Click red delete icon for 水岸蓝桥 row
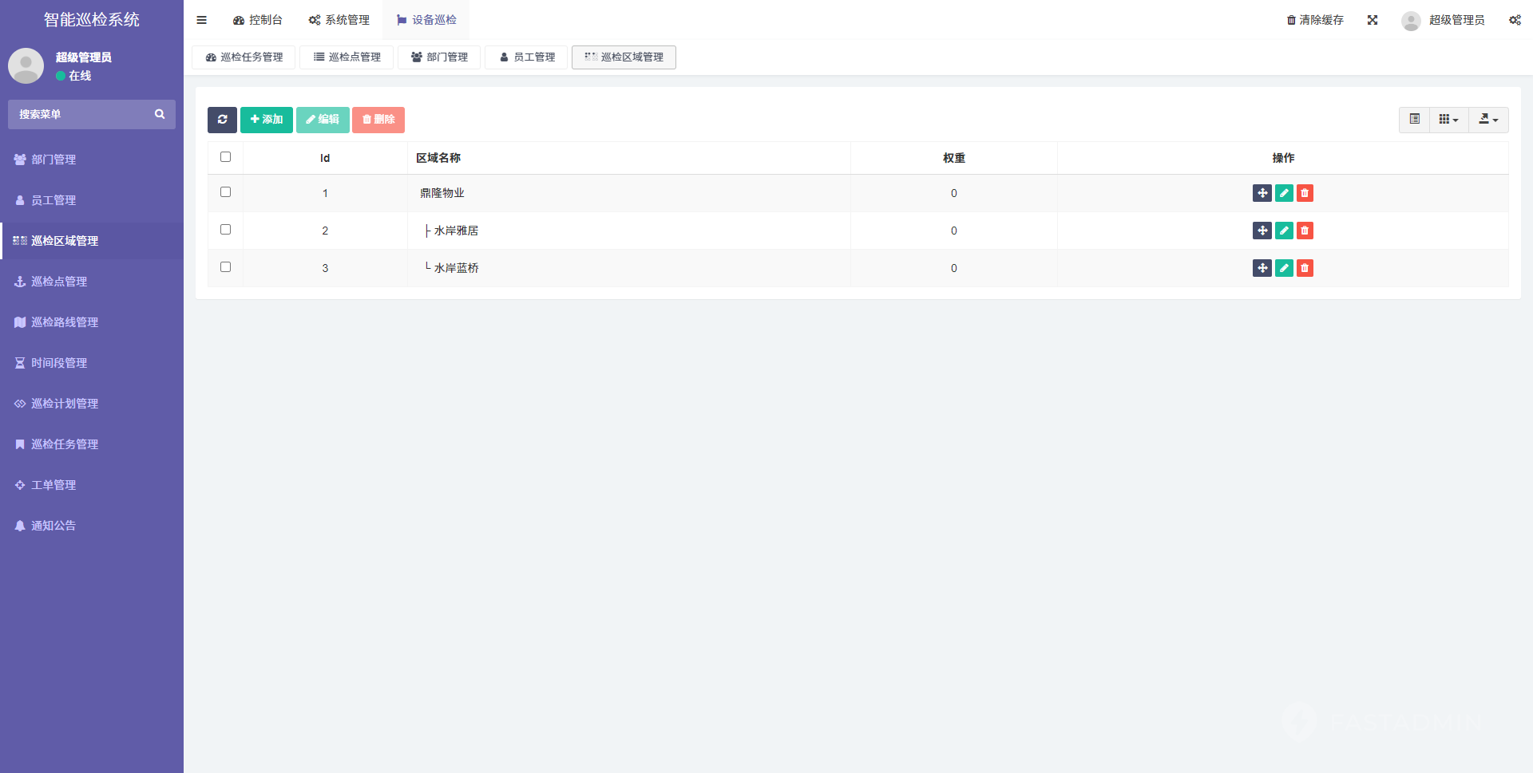 [x=1305, y=268]
